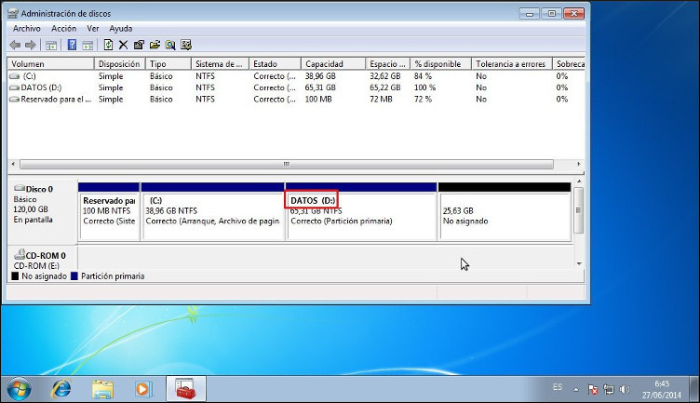The height and width of the screenshot is (403, 700).
Task: Click the 84 % available cell
Action: click(423, 76)
